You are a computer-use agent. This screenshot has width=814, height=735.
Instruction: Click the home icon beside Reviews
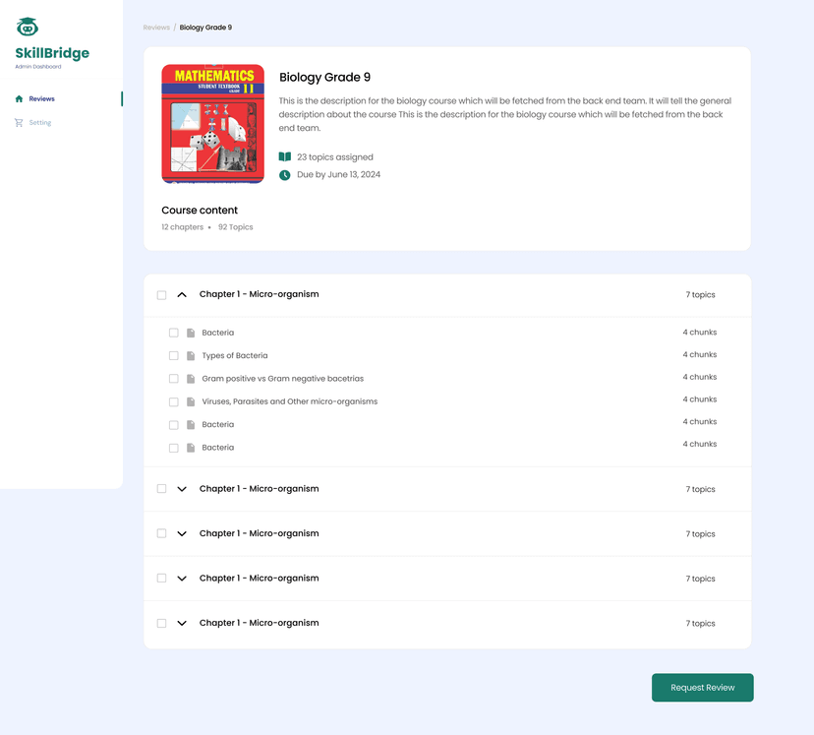(20, 98)
